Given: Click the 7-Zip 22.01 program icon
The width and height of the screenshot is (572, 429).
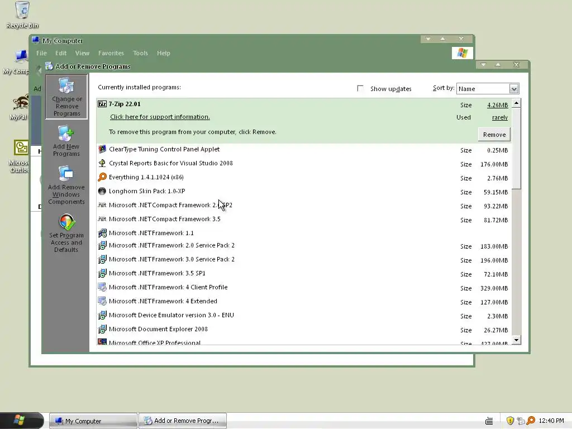Looking at the screenshot, I should 102,104.
